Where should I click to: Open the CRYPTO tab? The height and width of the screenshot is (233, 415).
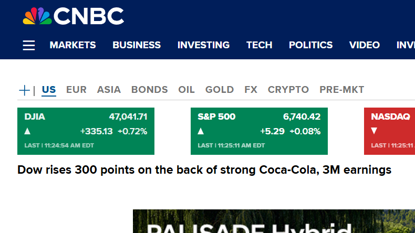tap(288, 90)
